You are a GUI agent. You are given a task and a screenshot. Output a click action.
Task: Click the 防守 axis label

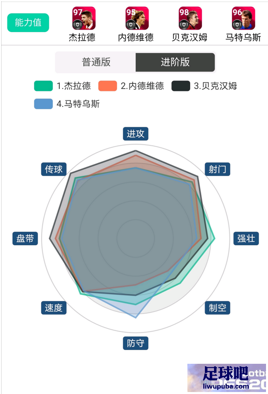coord(135,343)
